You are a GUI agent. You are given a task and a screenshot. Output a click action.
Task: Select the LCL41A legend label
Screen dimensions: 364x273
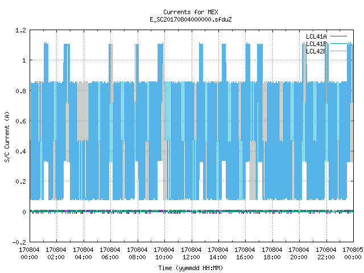point(316,36)
